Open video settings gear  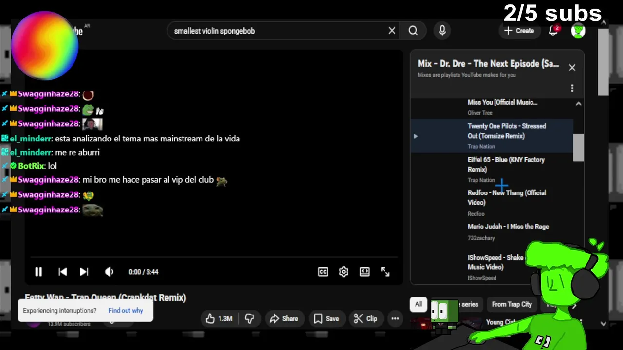click(x=344, y=272)
